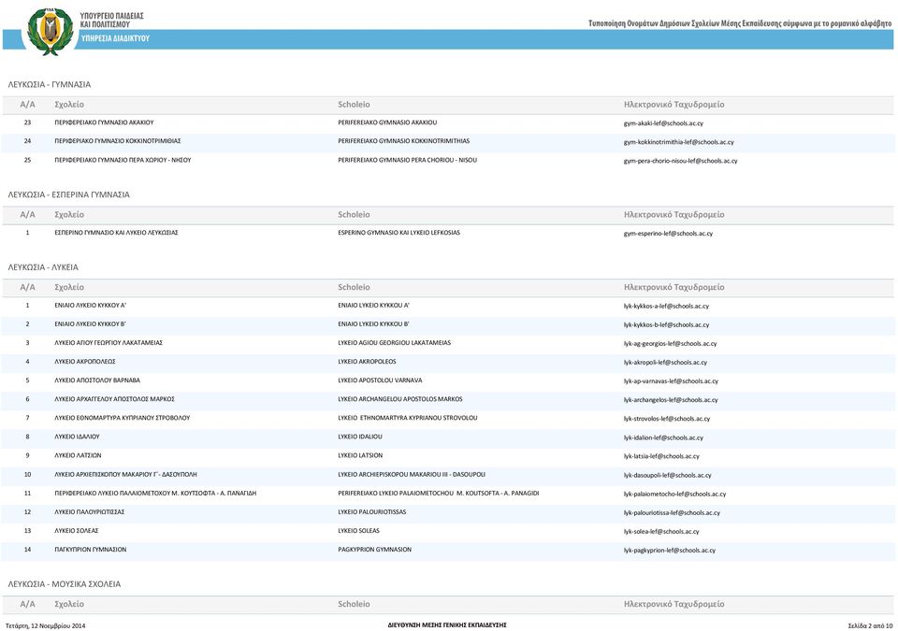The image size is (898, 631).
Task: Select PERIFEREIAKO GYMNASIO PERA CHORIOU - NISOU cell
Action: (x=407, y=161)
